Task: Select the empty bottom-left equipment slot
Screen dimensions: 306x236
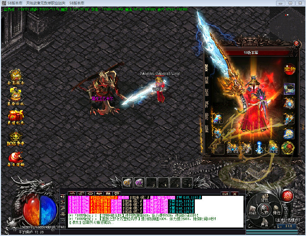Action: coord(218,149)
